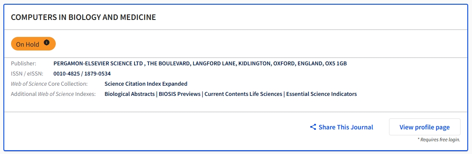Click the BIOSIS Previews index name

pos(180,94)
